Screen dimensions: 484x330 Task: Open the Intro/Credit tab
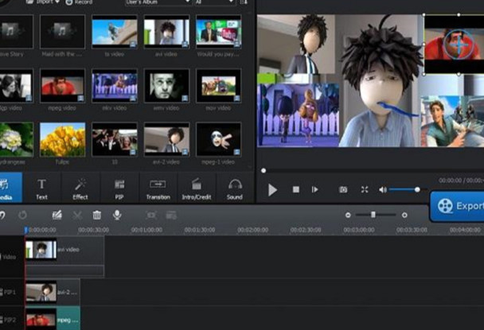click(197, 188)
